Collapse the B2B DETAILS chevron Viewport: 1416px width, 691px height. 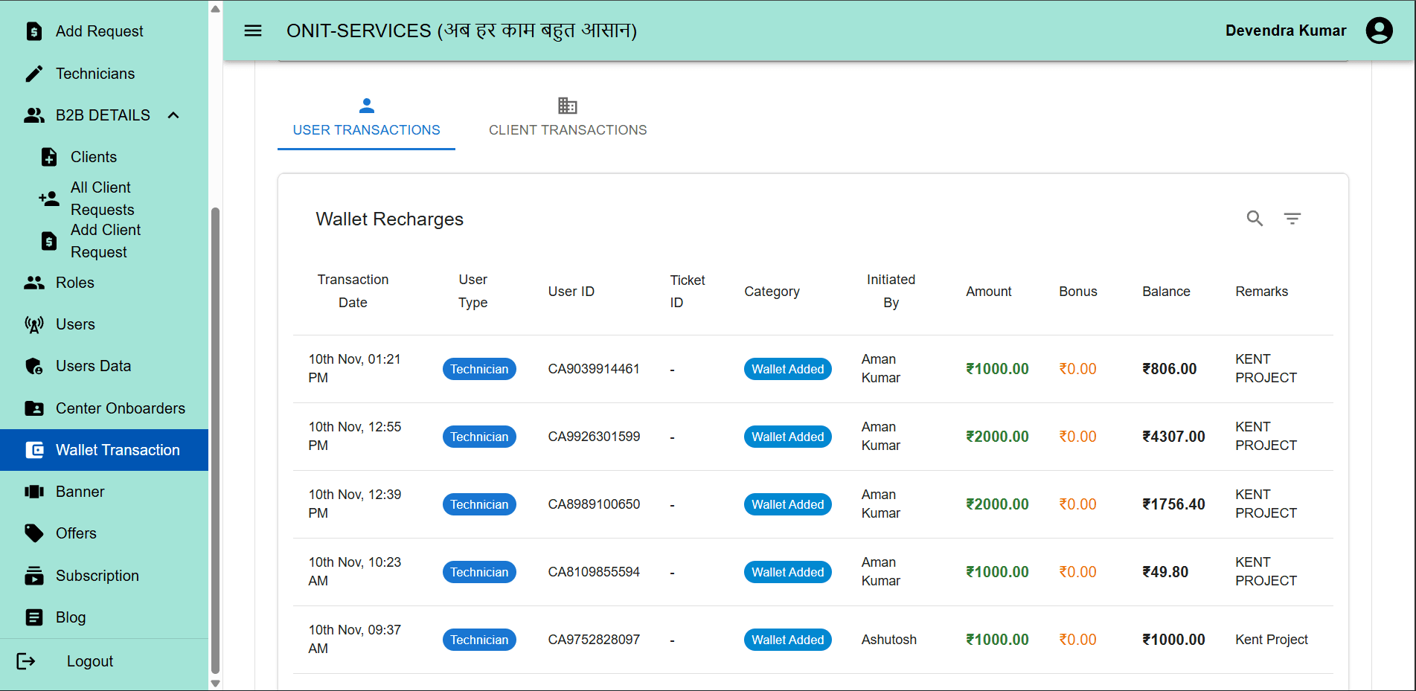coord(173,115)
